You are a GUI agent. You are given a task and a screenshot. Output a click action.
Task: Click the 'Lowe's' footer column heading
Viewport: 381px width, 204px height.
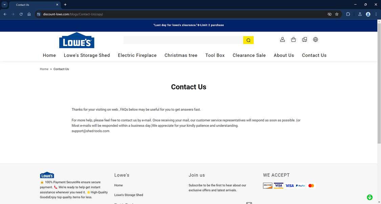coord(122,175)
